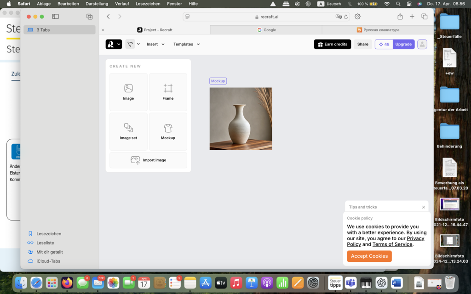Switch to the Русская клавиатура tab

[378, 30]
